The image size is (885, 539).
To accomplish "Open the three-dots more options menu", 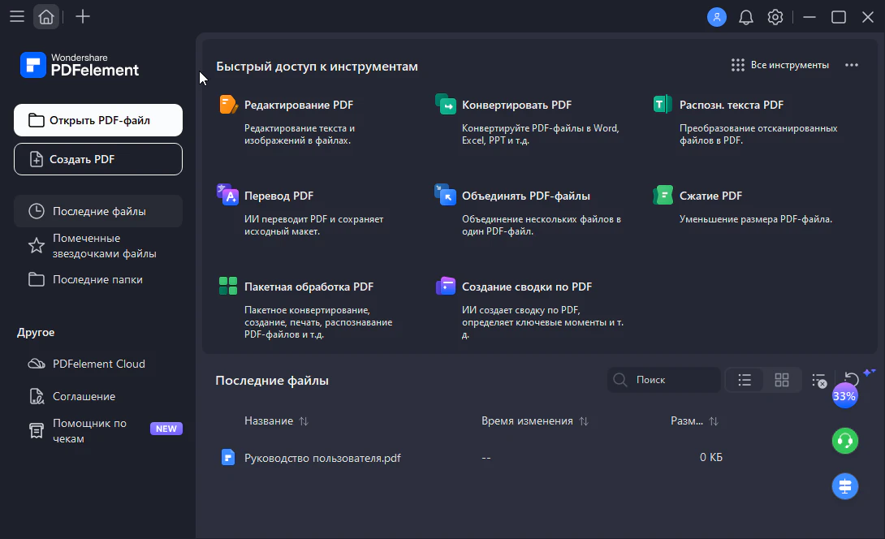I will click(851, 65).
